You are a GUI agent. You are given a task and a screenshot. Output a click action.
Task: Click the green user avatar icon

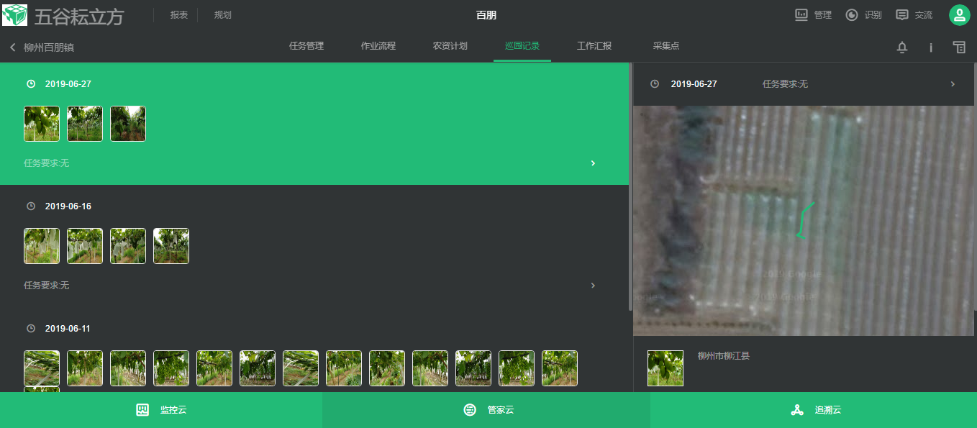coord(959,14)
